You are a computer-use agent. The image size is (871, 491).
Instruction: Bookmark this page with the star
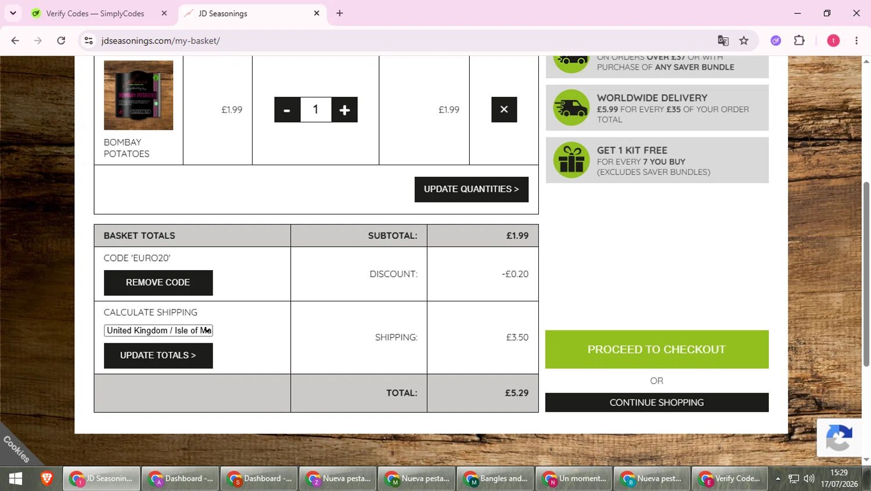744,41
